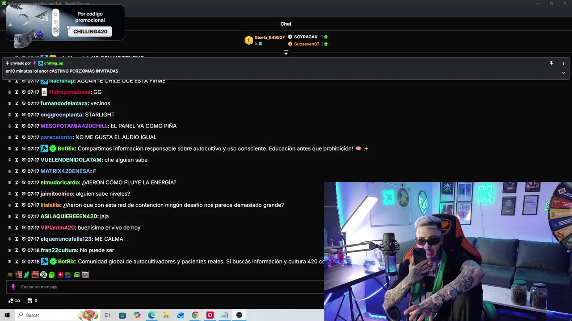Click the cannabis leaf emote
This screenshot has width=572, height=321.
(10, 275)
